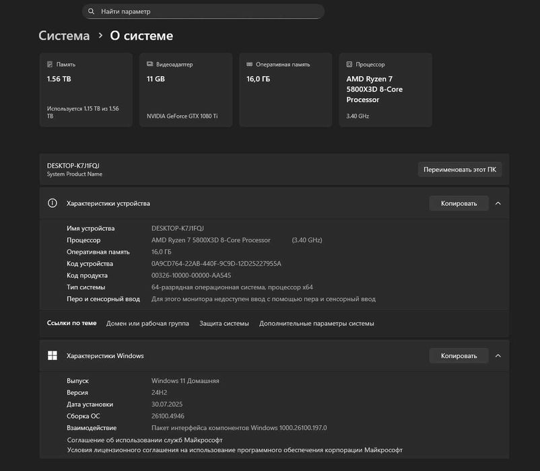The image size is (540, 471).
Task: Copy device specifications with Копировать
Action: coord(459,203)
